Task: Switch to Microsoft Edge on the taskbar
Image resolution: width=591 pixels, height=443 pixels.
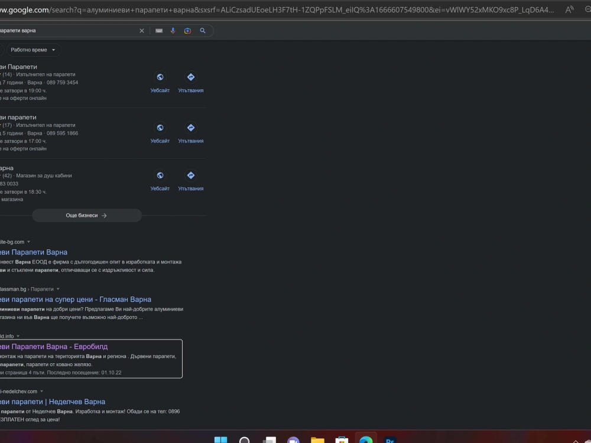Action: [x=366, y=440]
